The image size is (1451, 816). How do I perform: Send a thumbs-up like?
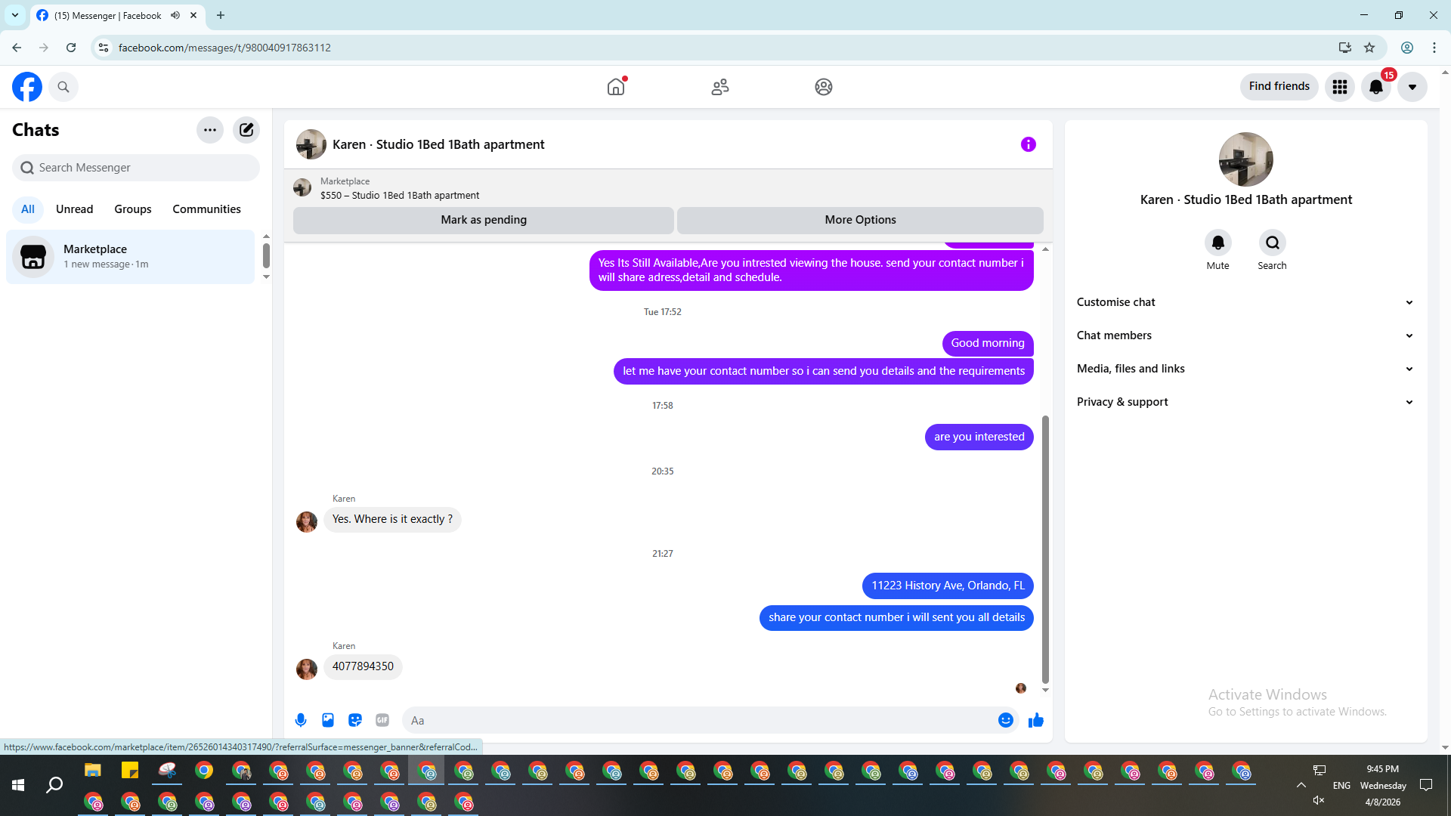(x=1036, y=720)
